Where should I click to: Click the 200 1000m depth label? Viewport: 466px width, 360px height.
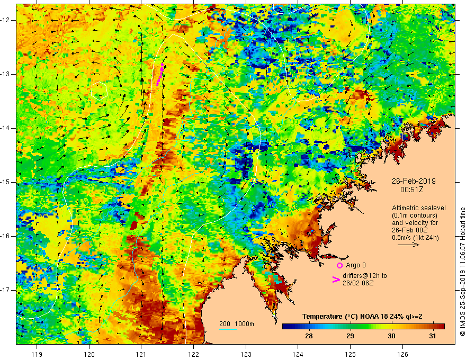coord(237,324)
